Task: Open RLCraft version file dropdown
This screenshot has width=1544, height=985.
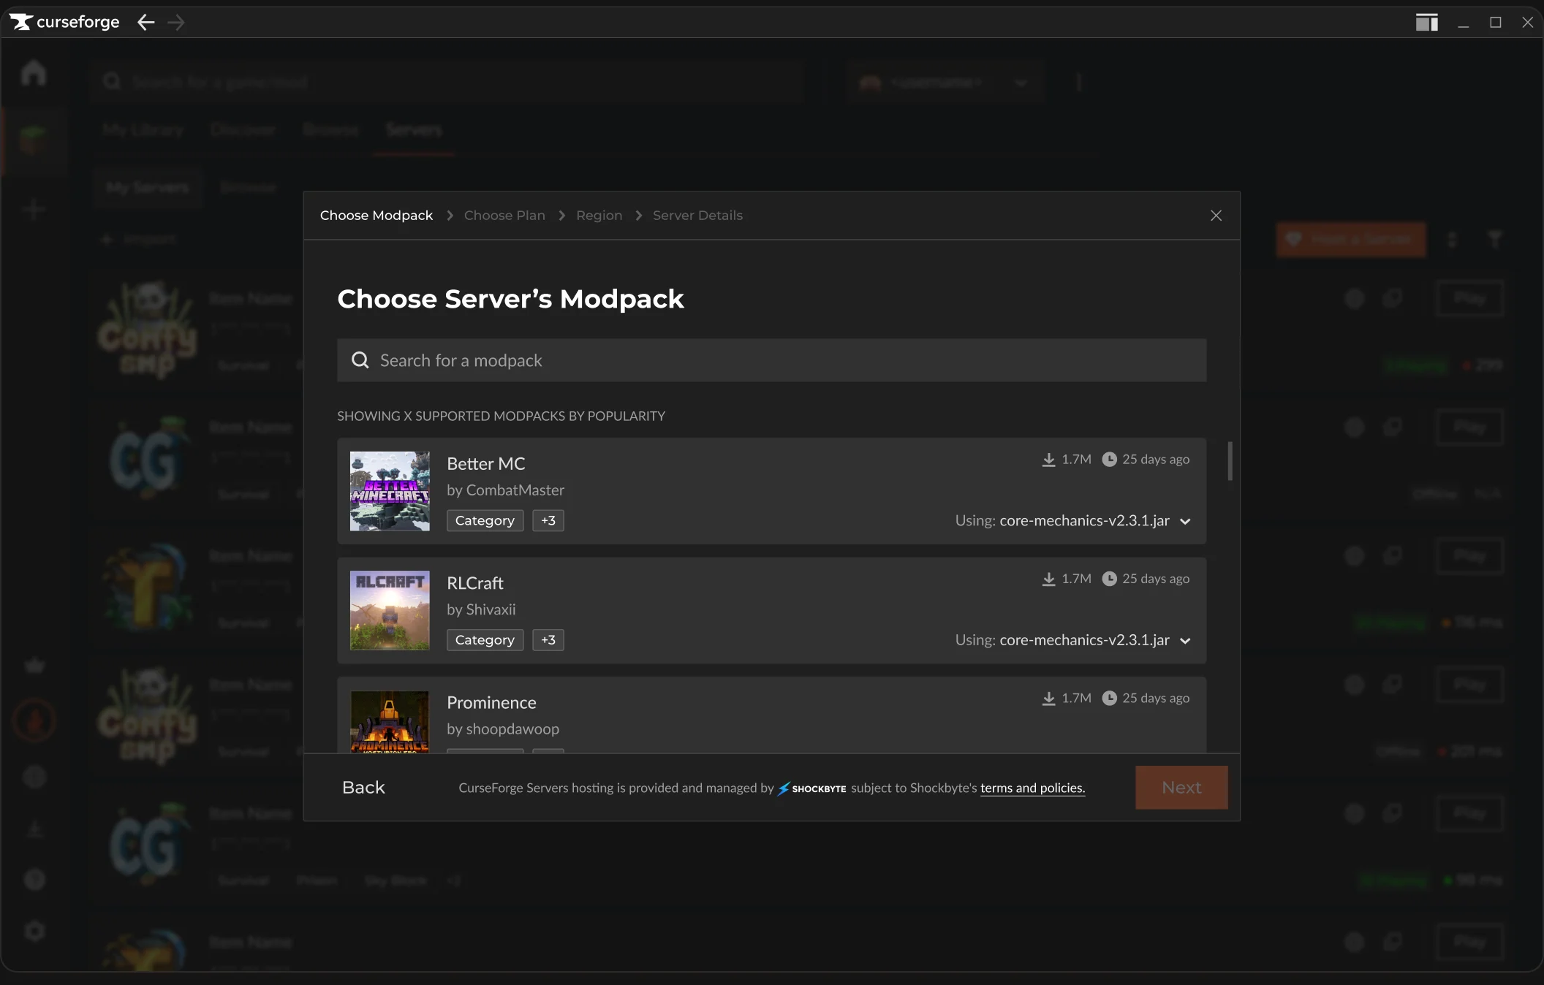Action: (1073, 640)
